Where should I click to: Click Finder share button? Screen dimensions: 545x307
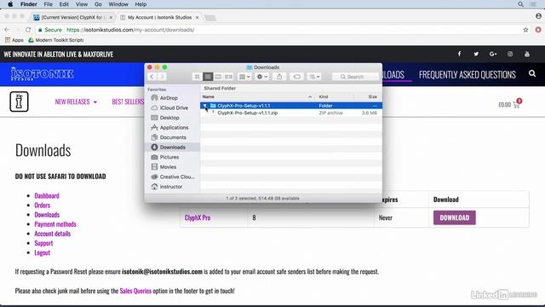coord(279,77)
